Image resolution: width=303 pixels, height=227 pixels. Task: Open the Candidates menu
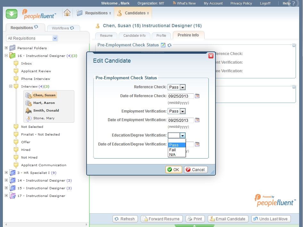(134, 13)
